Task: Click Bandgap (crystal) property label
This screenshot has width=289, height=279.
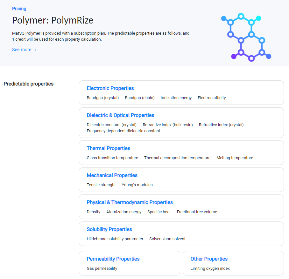Action: coord(102,98)
